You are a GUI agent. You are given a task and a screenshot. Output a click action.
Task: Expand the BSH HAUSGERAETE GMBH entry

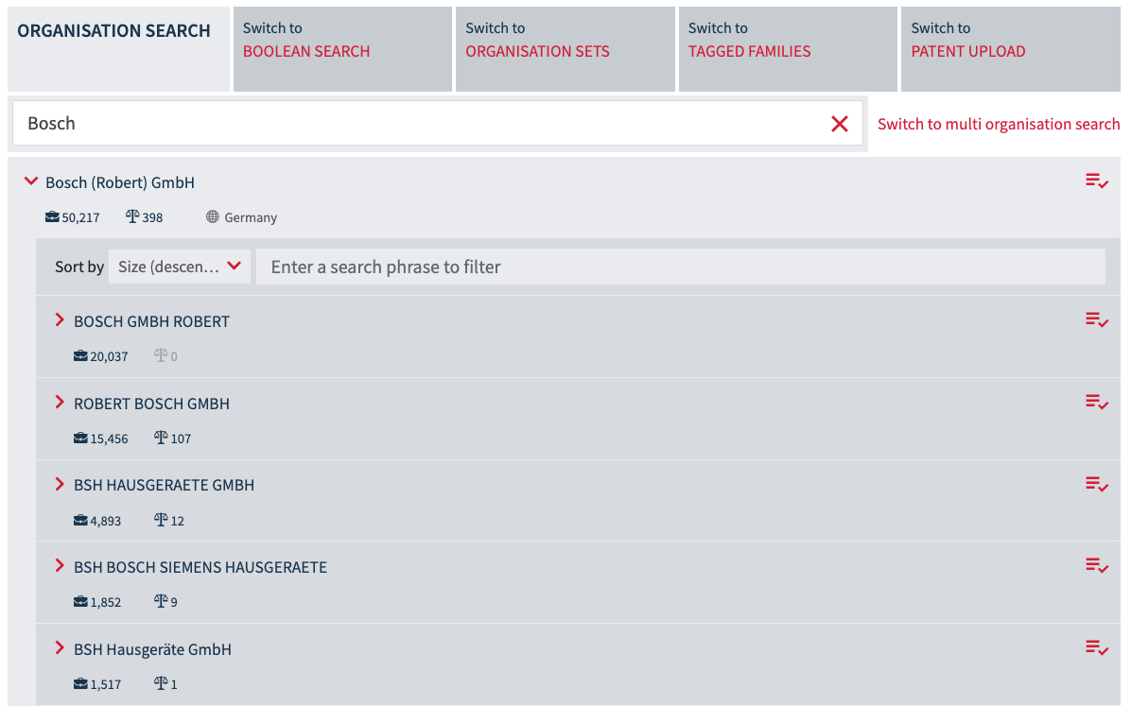60,485
